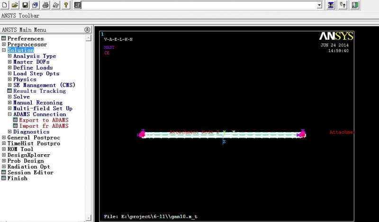Click the 'CE' legend text

click(107, 53)
